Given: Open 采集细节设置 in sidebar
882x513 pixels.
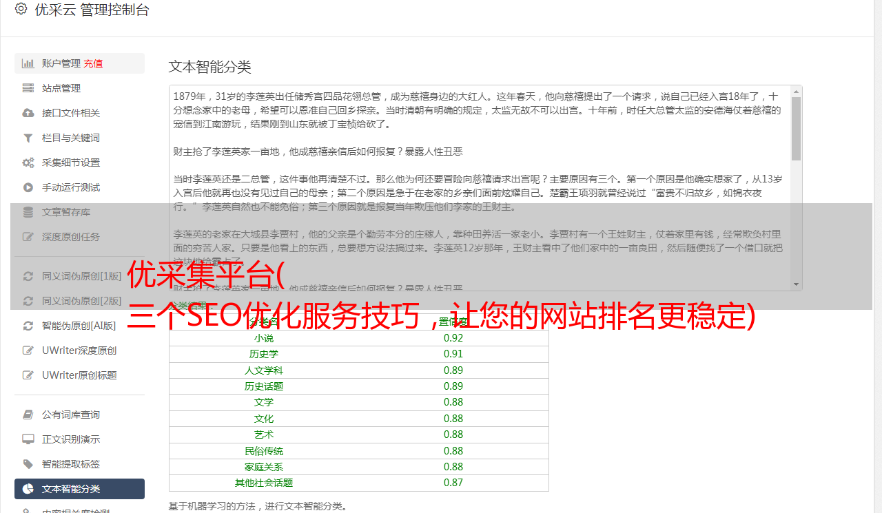Looking at the screenshot, I should (x=79, y=163).
